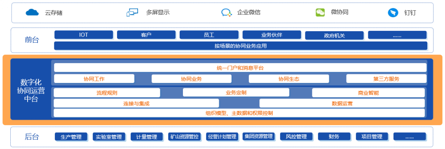Open the 企业微信 chat bubble icon
Image resolution: width=445 pixels, height=149 pixels.
pos(227,12)
